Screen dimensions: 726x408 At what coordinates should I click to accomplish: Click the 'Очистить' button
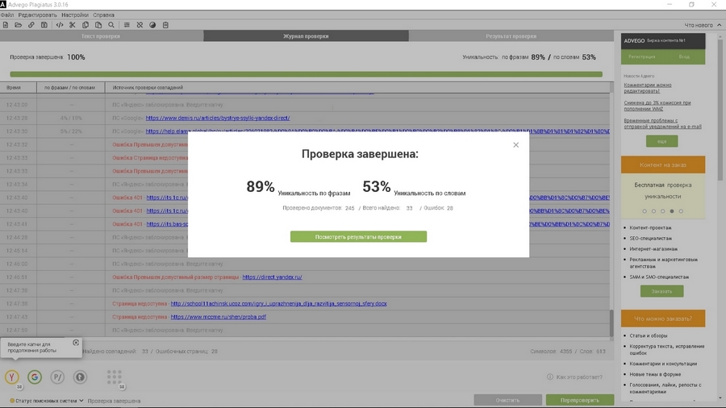click(x=507, y=400)
